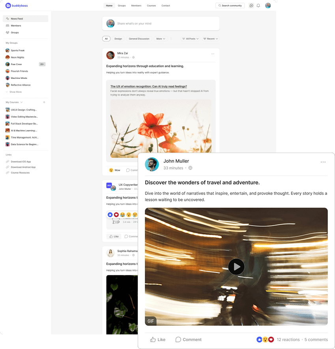This screenshot has width=335, height=349.
Task: Open the Paw Crew group
Action: (16, 64)
